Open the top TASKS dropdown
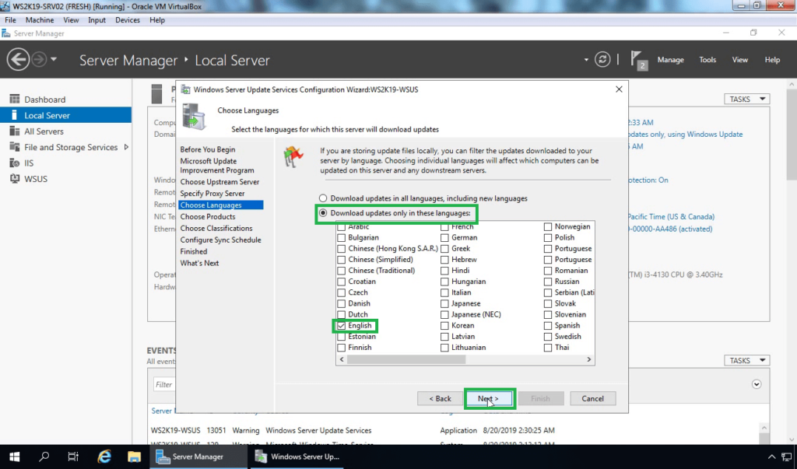797x469 pixels. click(746, 99)
